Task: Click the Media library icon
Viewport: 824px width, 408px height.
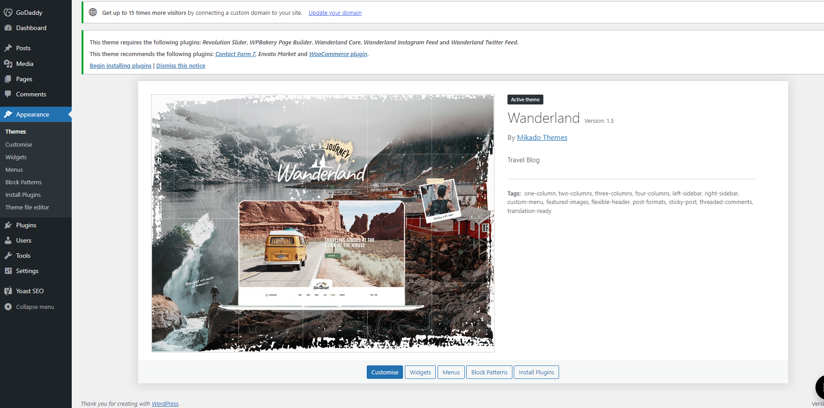Action: point(8,64)
